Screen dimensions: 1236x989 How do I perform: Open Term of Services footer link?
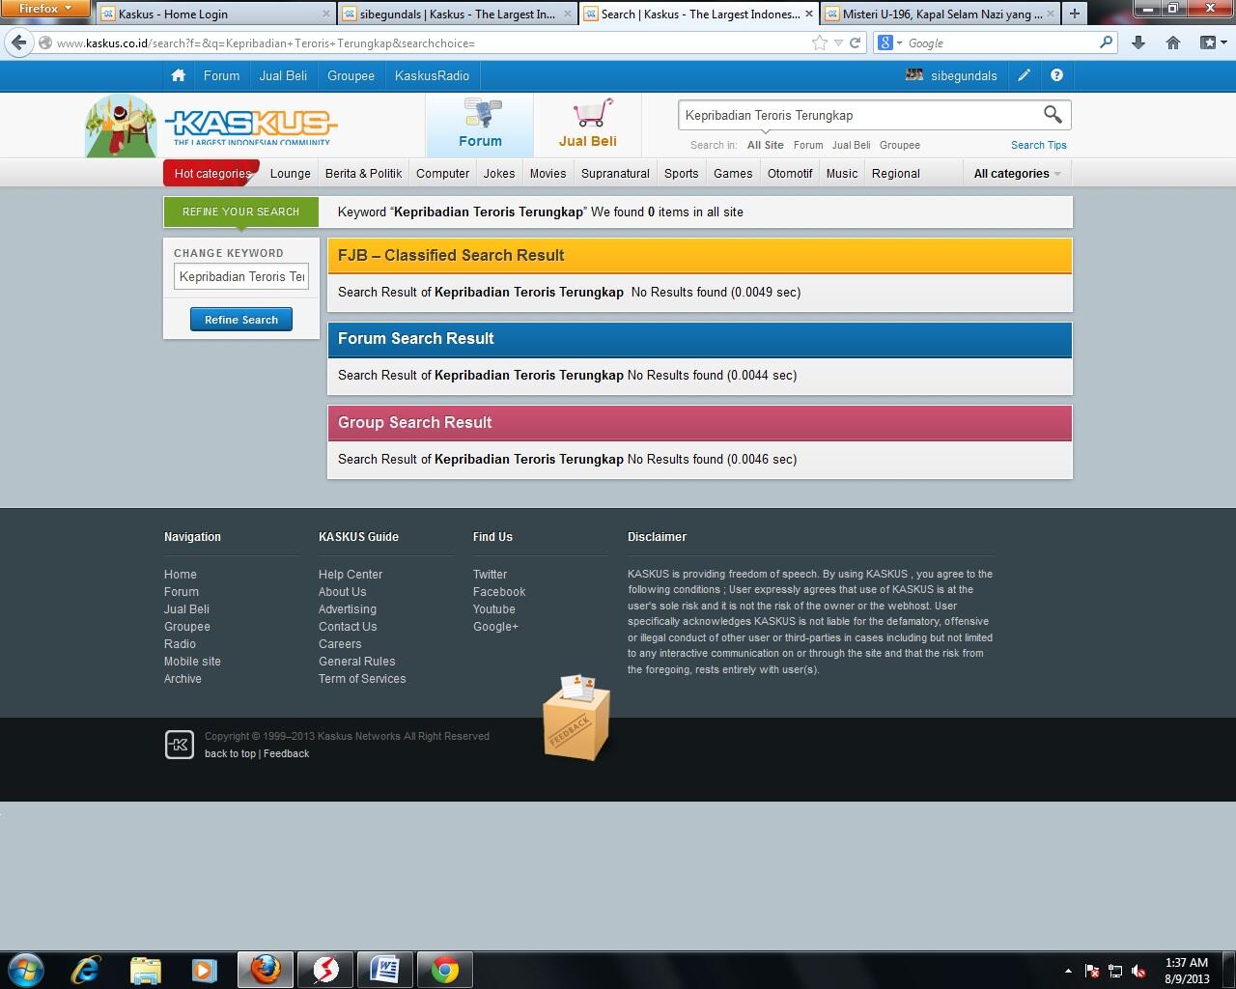pyautogui.click(x=362, y=679)
